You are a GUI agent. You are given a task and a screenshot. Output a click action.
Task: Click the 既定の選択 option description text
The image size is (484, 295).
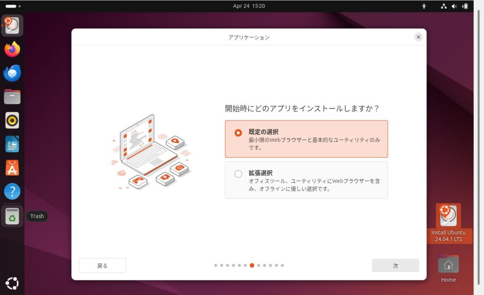tap(314, 144)
